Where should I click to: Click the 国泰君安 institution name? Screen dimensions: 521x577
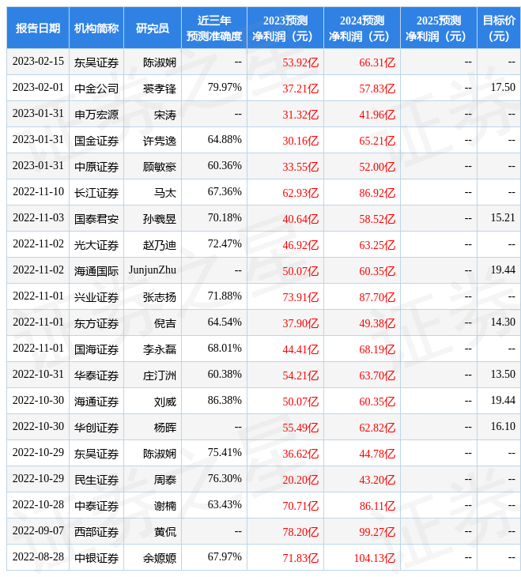[96, 219]
